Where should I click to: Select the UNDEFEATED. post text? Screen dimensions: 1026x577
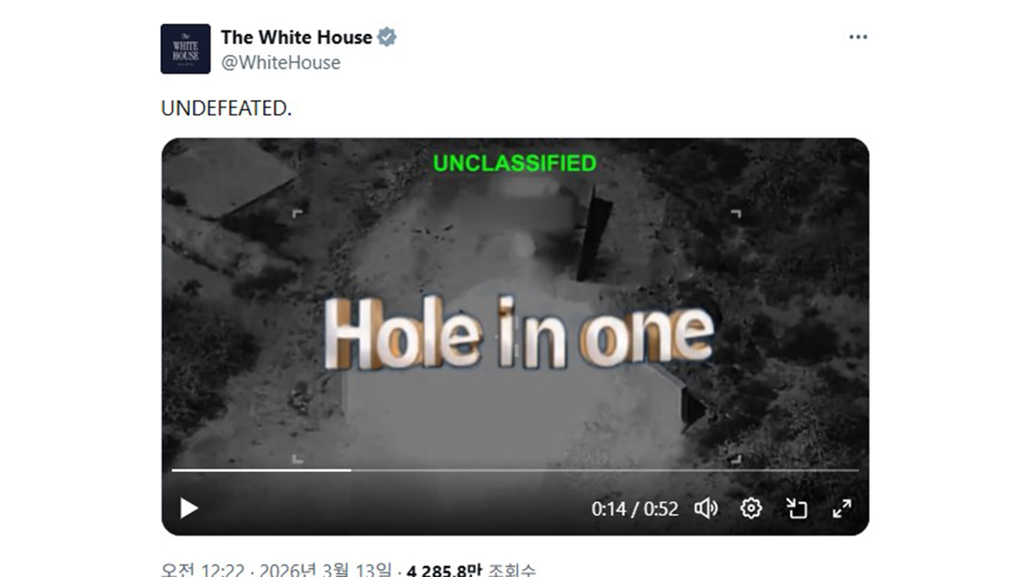226,109
